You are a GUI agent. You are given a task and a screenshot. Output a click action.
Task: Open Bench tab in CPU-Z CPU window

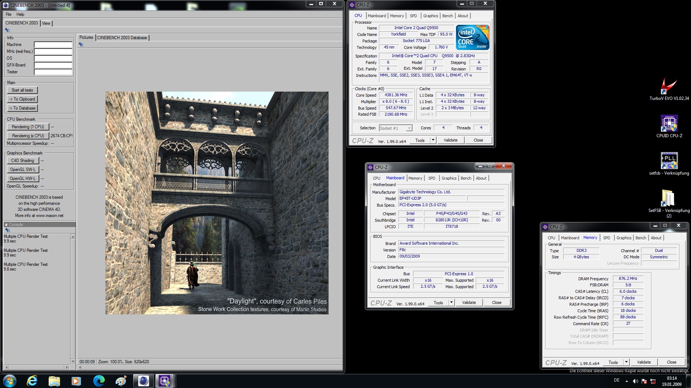tap(447, 16)
